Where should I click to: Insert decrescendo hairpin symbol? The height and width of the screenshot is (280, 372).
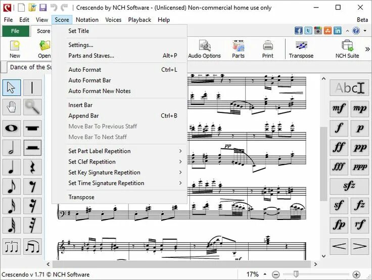pos(360,246)
